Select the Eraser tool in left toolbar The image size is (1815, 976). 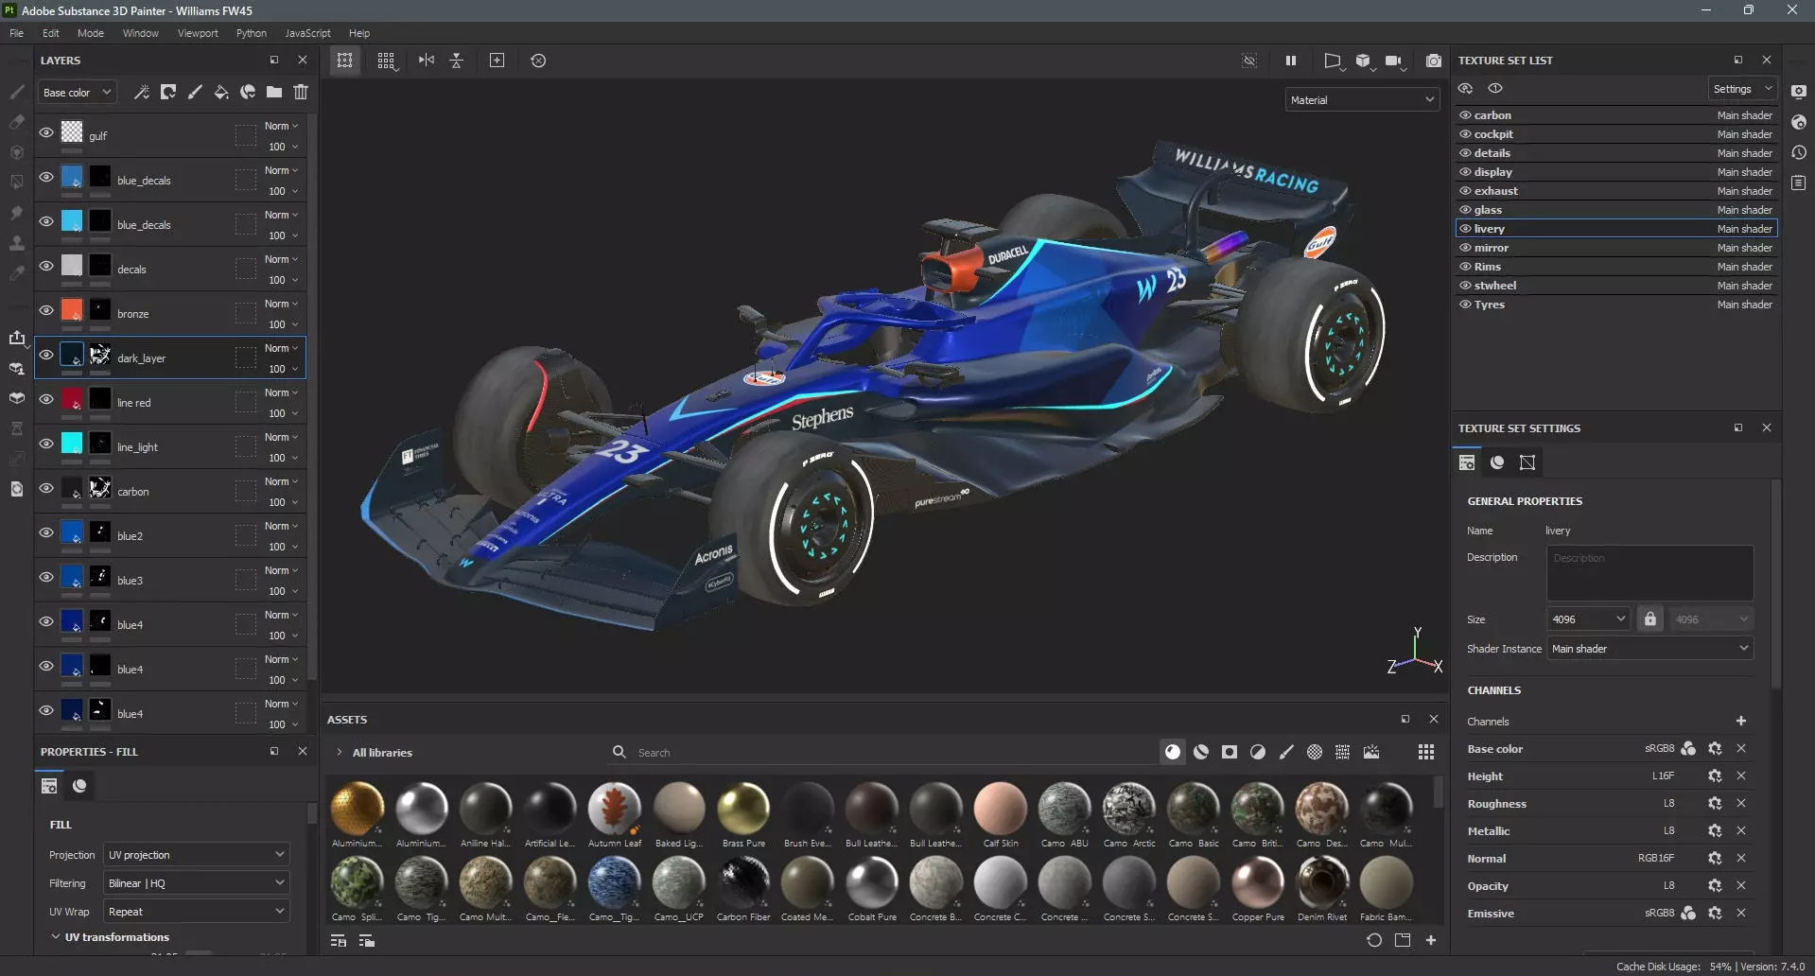(x=16, y=122)
